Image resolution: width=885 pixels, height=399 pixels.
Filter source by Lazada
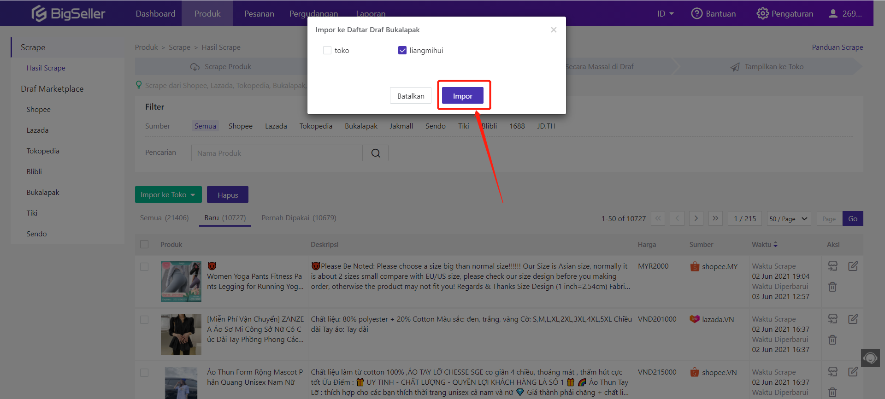click(x=276, y=126)
